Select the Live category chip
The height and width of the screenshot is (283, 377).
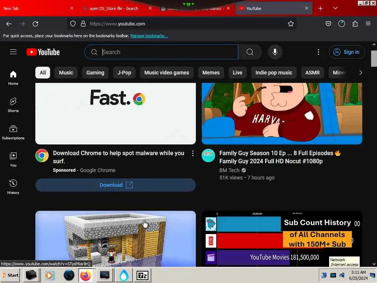(237, 73)
